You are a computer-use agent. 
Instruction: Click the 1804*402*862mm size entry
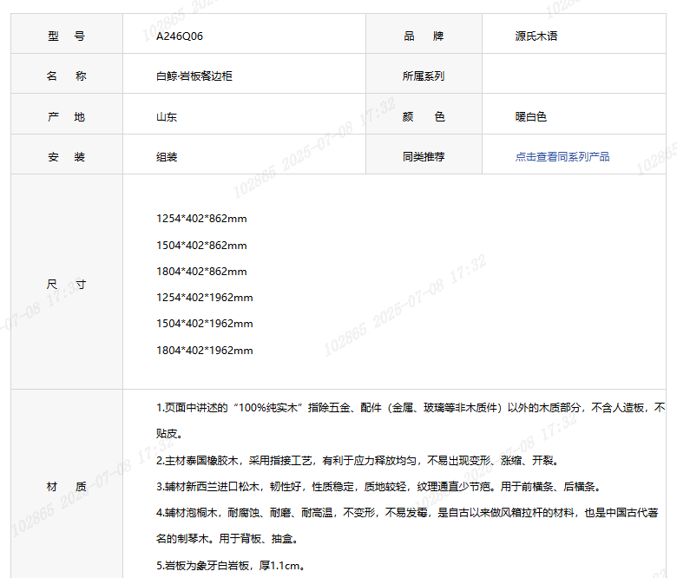coord(201,272)
